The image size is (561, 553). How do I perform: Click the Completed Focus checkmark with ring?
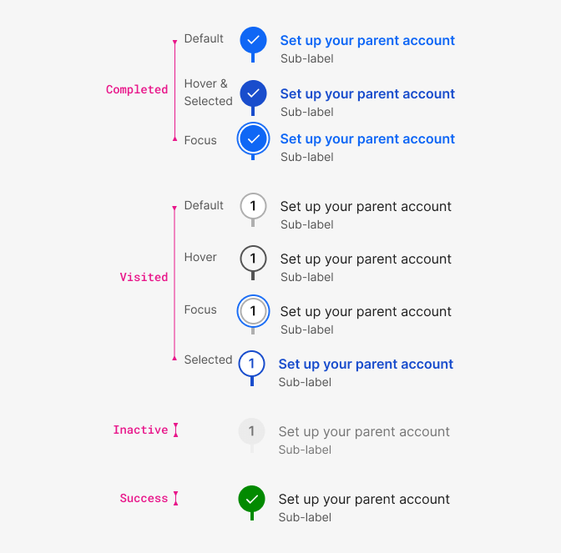pos(253,138)
